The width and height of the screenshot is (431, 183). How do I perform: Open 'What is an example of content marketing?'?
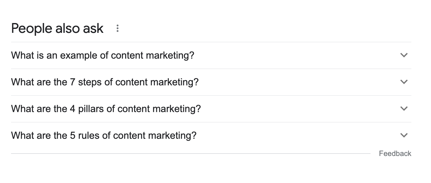(x=211, y=56)
